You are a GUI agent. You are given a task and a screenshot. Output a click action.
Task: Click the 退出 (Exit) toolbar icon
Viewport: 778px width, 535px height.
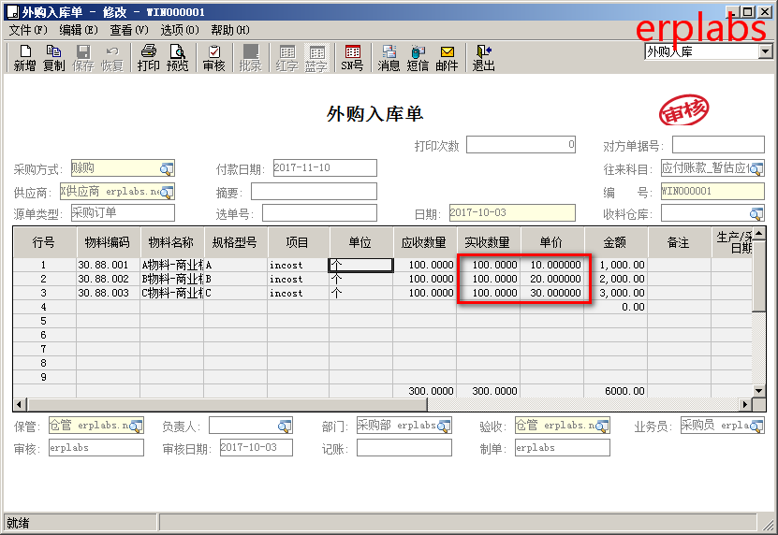[483, 57]
